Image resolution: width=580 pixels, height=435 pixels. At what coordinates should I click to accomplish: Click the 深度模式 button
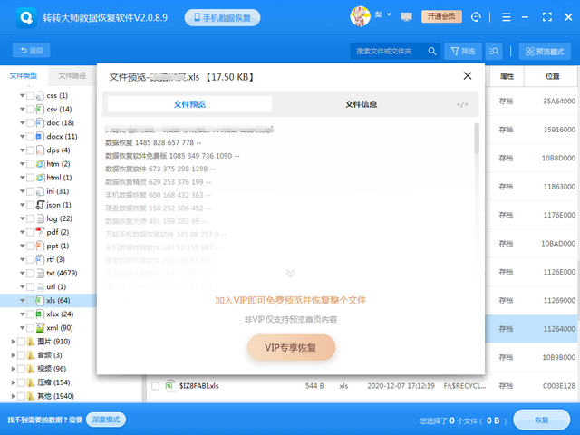(x=106, y=420)
